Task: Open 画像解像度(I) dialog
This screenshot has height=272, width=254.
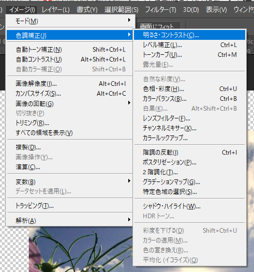Action: [x=69, y=84]
